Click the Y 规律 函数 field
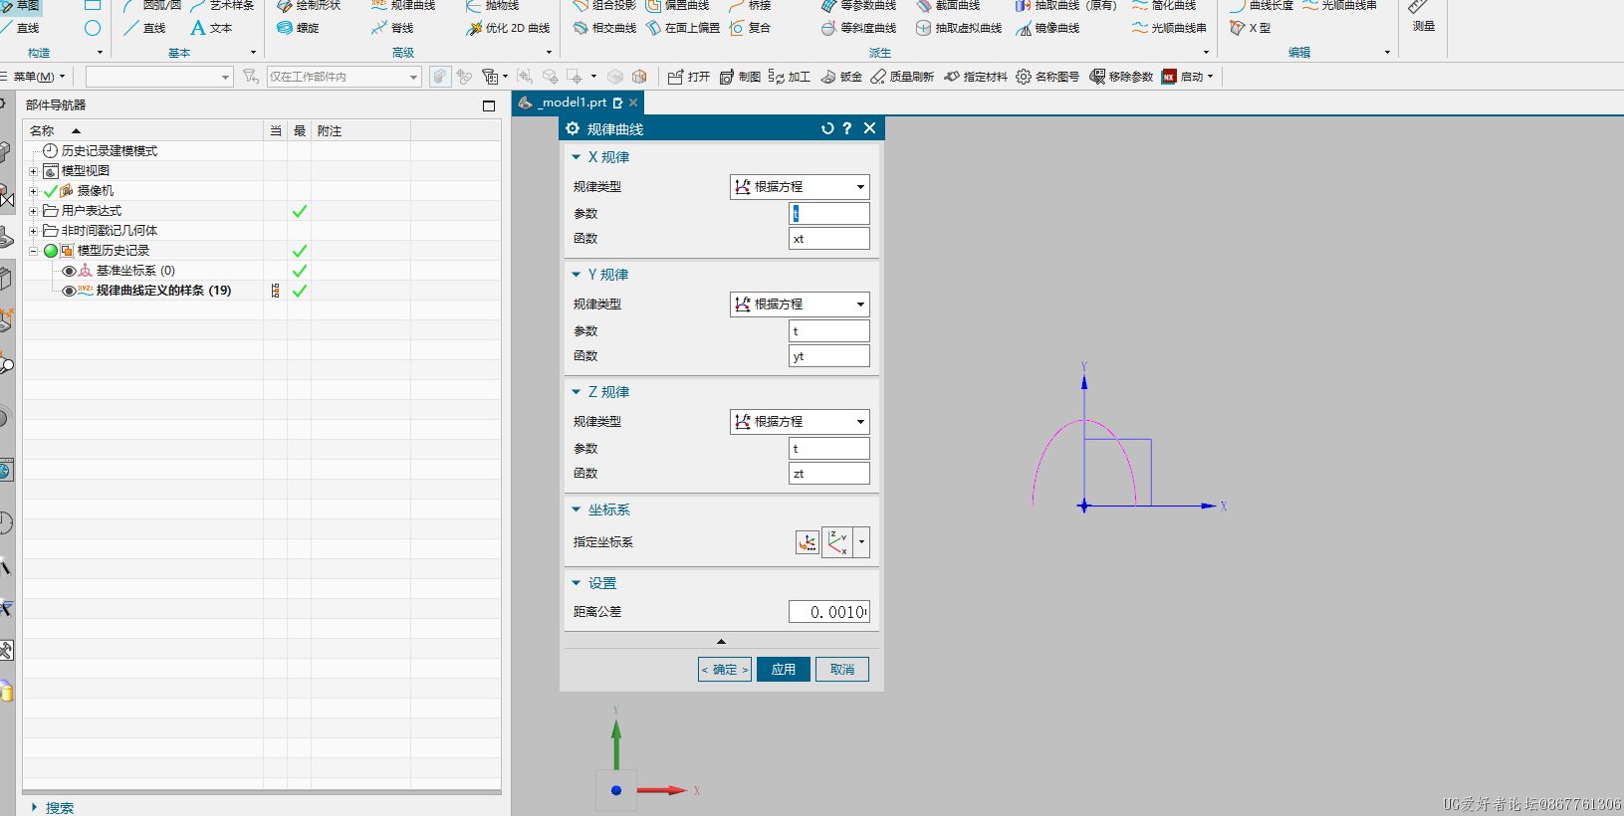This screenshot has width=1624, height=816. coord(829,356)
